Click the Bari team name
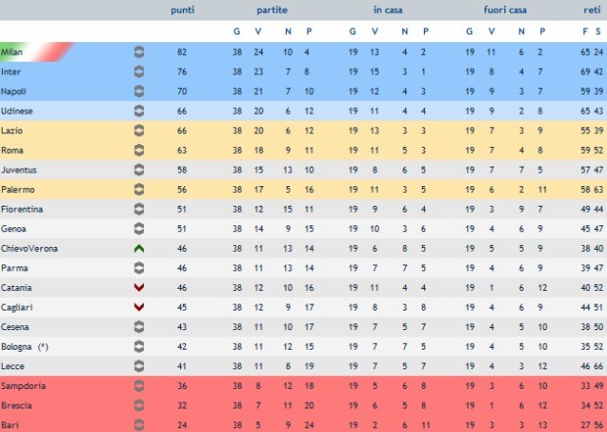Screen dimensions: 607x432 tap(10, 425)
